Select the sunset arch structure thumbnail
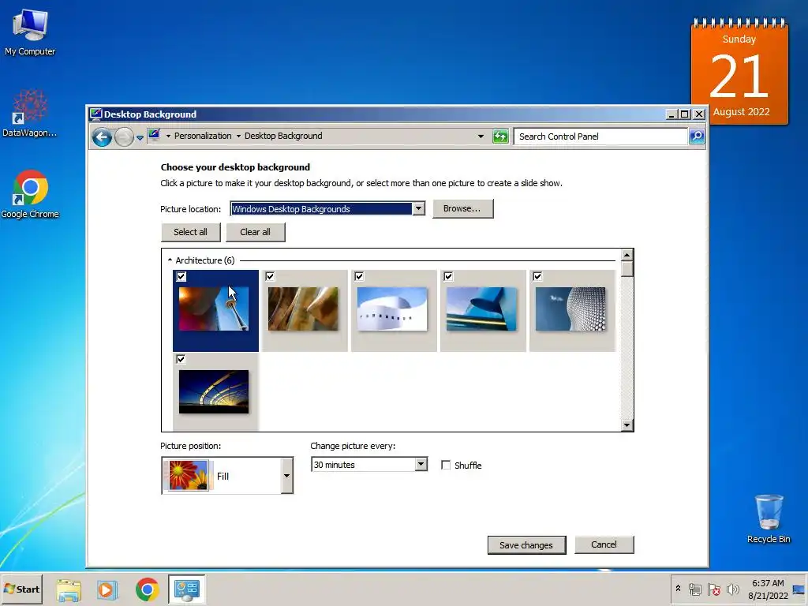The image size is (808, 606). [214, 391]
